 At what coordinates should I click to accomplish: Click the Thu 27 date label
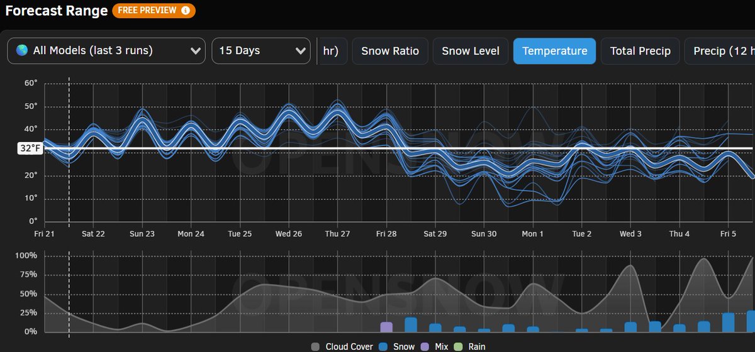coord(338,234)
